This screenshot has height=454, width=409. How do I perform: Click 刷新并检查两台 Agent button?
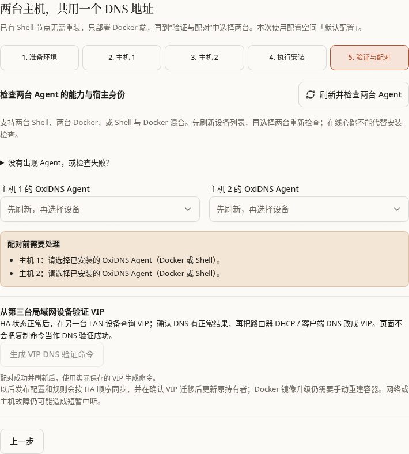(x=354, y=94)
